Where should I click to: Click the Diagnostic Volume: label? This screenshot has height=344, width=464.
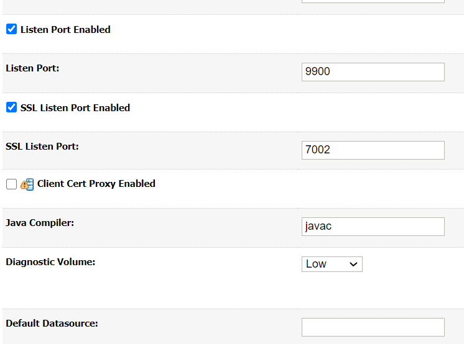[50, 262]
